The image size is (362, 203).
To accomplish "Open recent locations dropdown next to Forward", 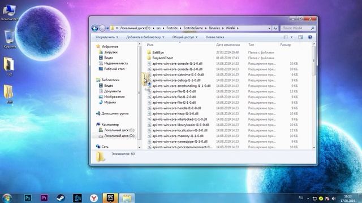I will coord(107,28).
